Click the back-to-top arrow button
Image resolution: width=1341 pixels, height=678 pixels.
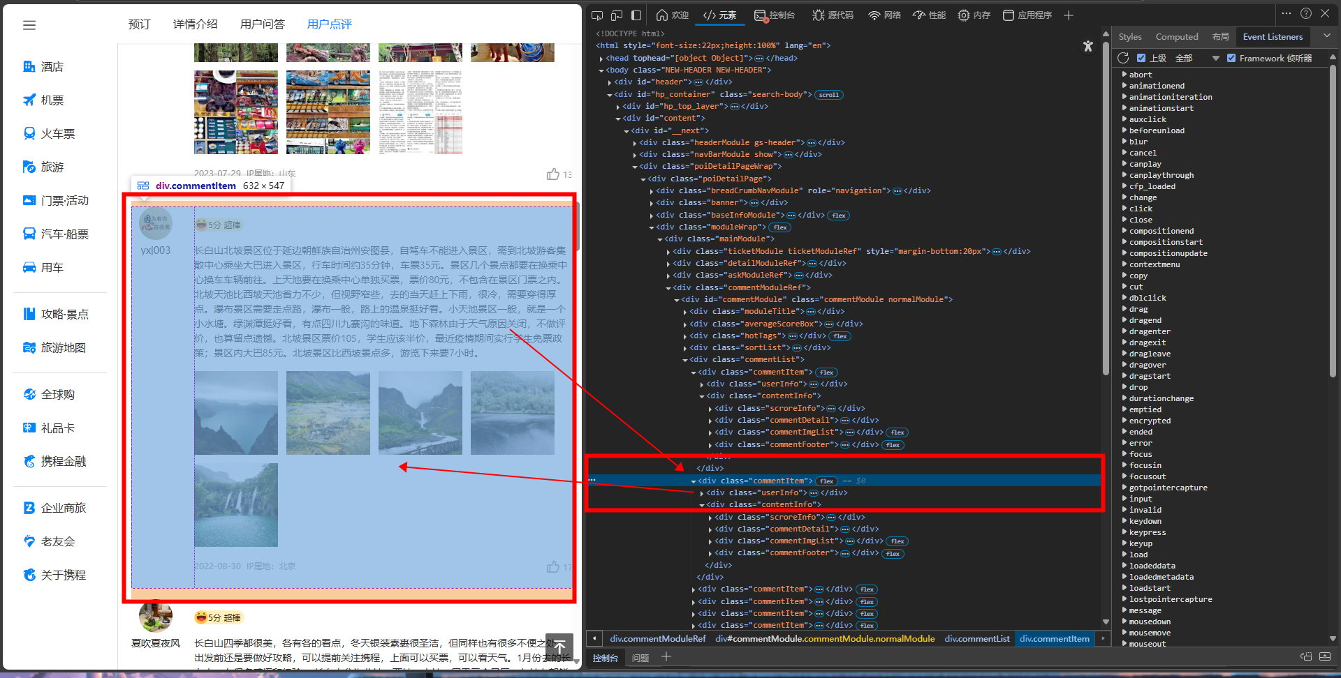click(559, 647)
